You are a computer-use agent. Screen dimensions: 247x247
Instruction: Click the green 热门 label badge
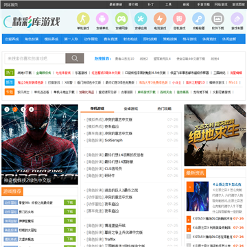tap(10, 73)
